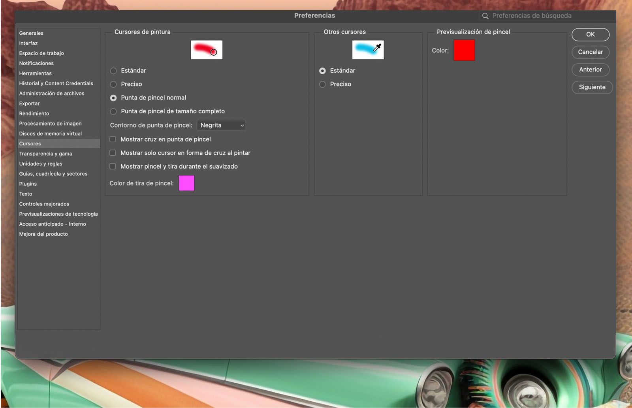The height and width of the screenshot is (408, 632).
Task: Click the magenta Color de tira de pincel swatch
Action: tap(186, 183)
